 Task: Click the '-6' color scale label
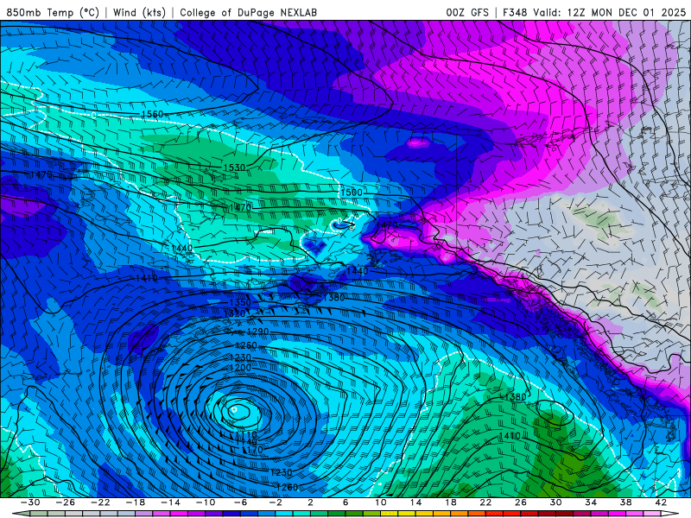coord(241,502)
